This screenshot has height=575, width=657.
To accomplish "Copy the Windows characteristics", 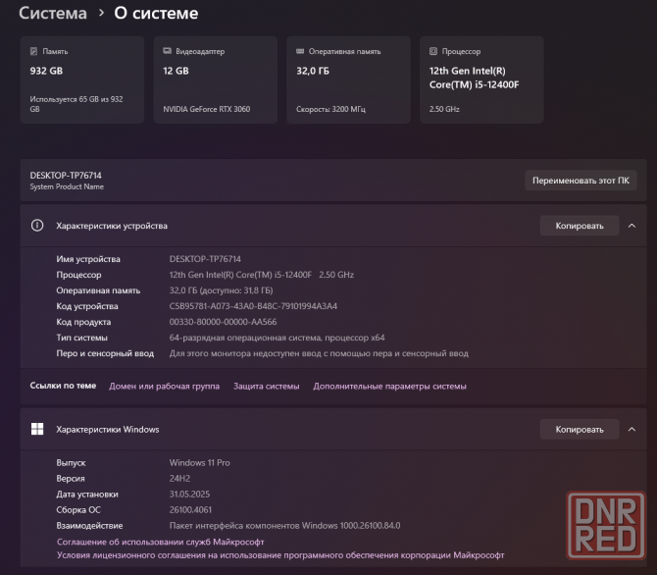I will click(x=580, y=429).
